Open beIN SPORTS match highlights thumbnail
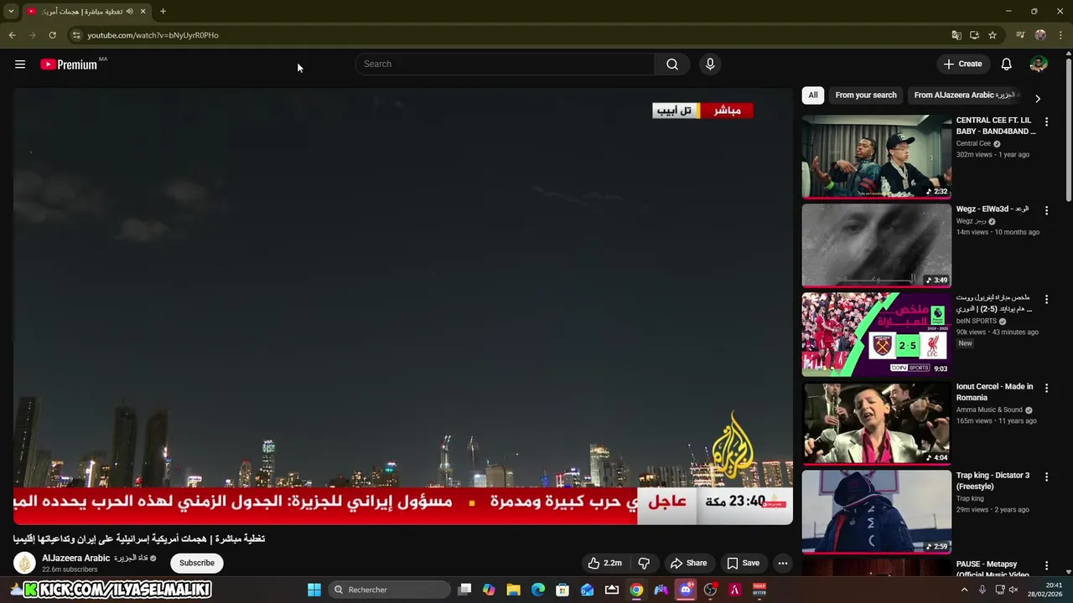 click(876, 334)
